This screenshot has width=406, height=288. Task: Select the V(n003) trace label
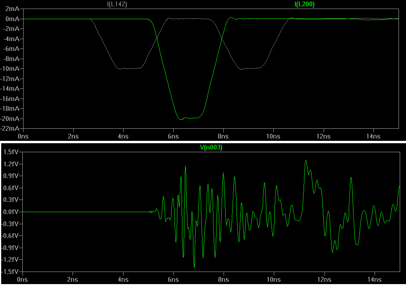click(211, 148)
